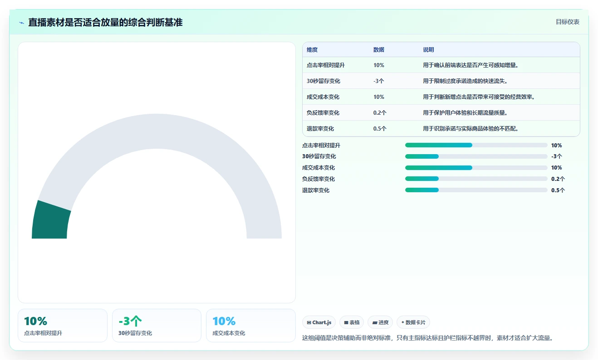The width and height of the screenshot is (598, 360).
Task: Click the 点击率相对提升 progress bar
Action: (x=476, y=145)
